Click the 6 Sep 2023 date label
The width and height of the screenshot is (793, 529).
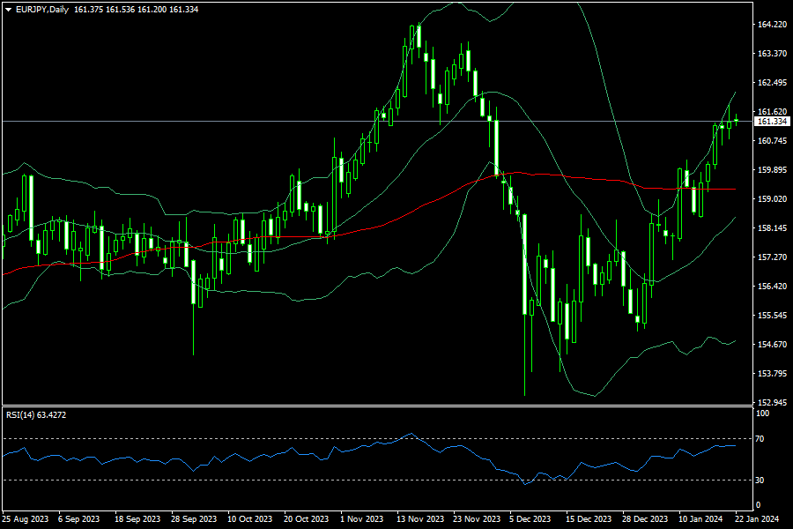pyautogui.click(x=79, y=519)
